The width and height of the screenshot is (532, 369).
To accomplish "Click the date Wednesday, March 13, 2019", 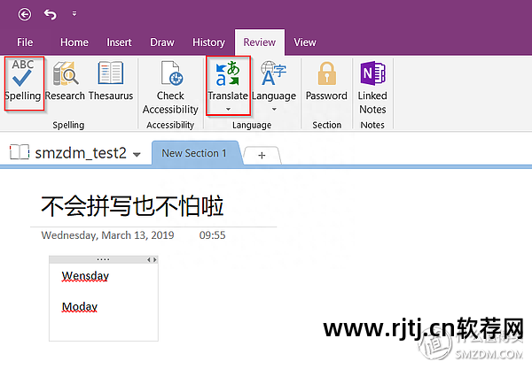I will [107, 235].
